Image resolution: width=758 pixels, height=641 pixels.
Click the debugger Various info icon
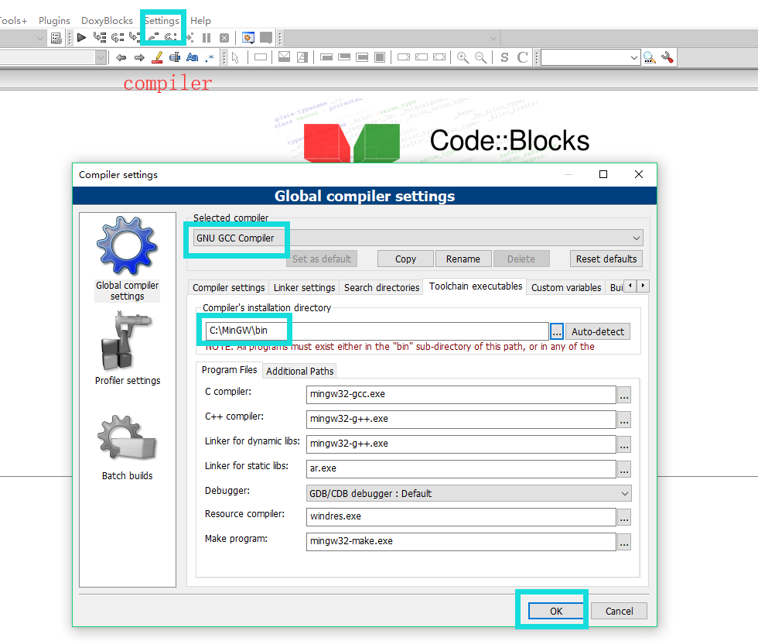tap(266, 38)
